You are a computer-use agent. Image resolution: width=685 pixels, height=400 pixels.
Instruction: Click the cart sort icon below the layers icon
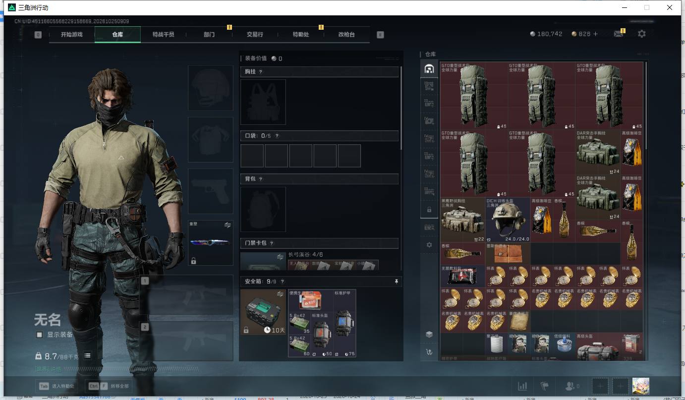tap(429, 352)
